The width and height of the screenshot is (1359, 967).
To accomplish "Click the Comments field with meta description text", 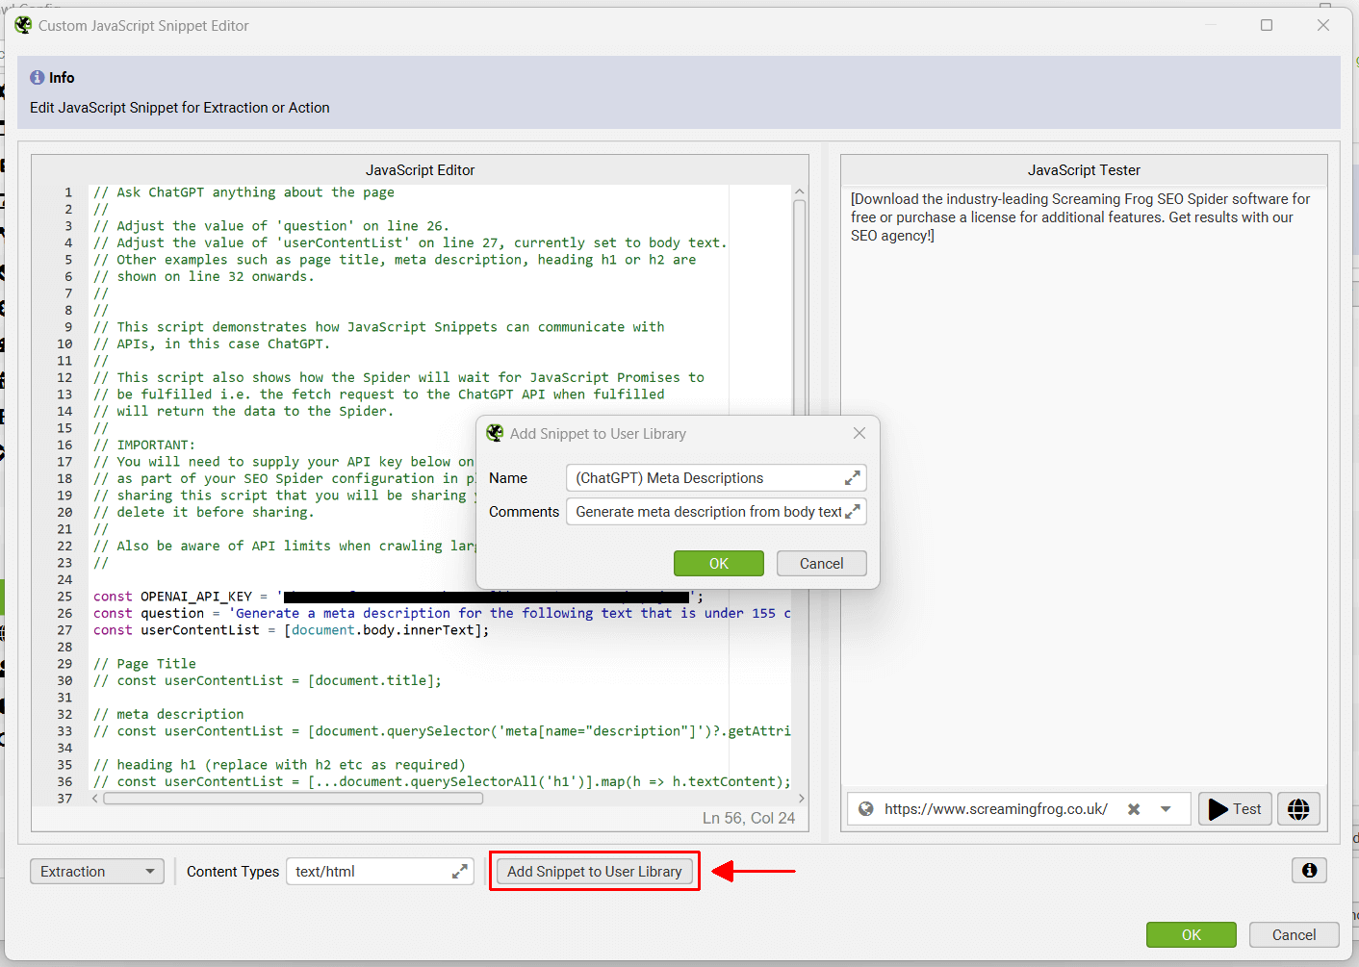I will coord(716,512).
